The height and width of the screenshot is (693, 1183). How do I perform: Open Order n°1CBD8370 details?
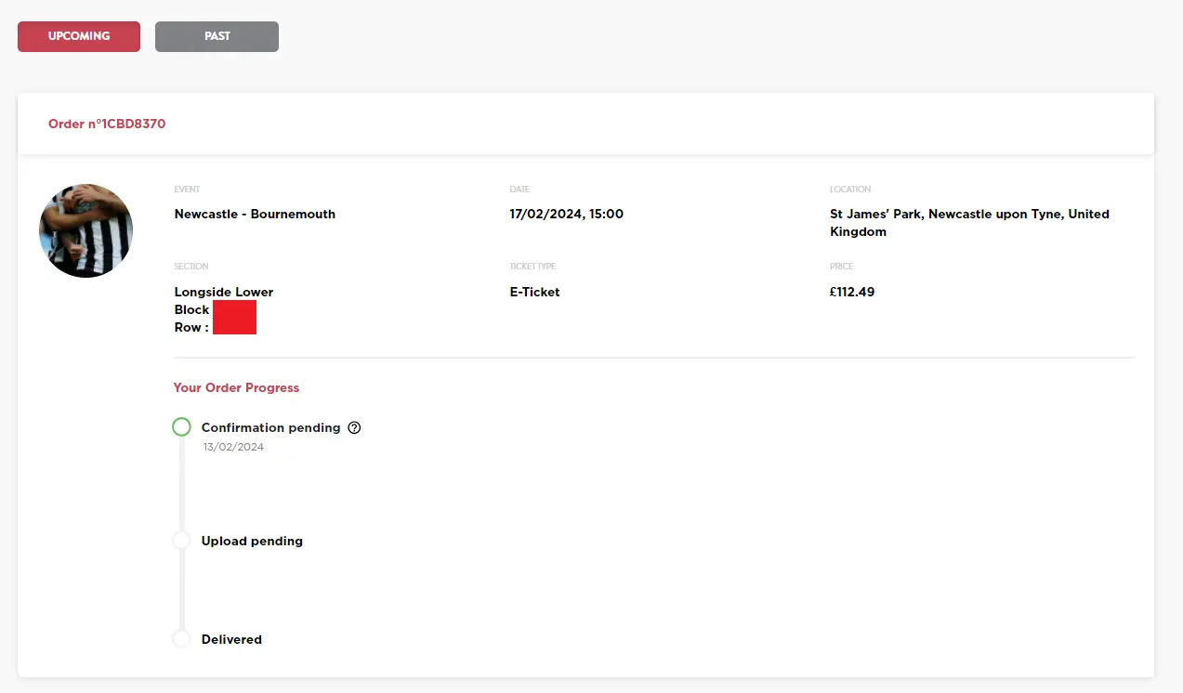tap(107, 123)
